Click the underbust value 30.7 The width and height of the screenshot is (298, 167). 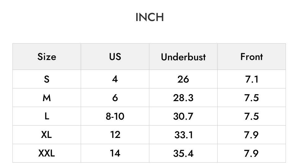click(x=183, y=116)
